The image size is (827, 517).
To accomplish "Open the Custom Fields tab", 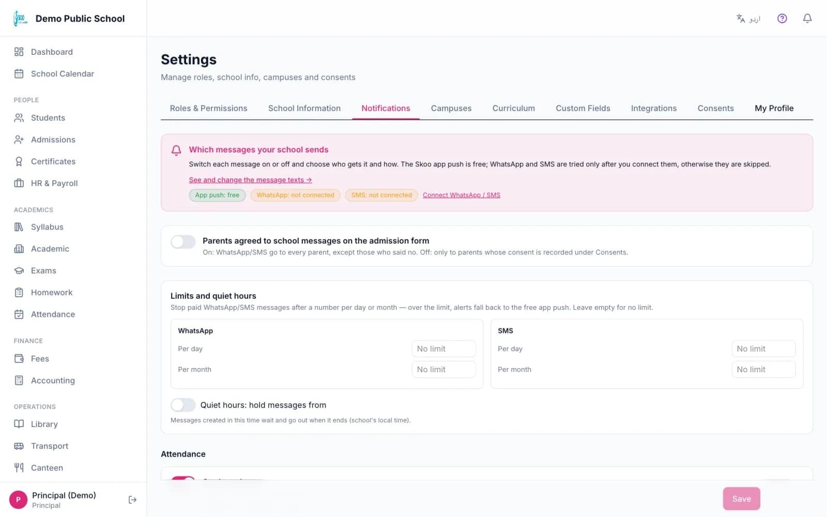I will click(x=583, y=108).
